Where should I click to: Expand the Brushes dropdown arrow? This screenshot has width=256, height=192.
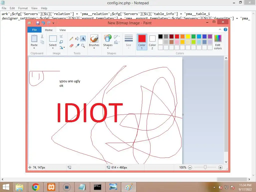pos(94,48)
